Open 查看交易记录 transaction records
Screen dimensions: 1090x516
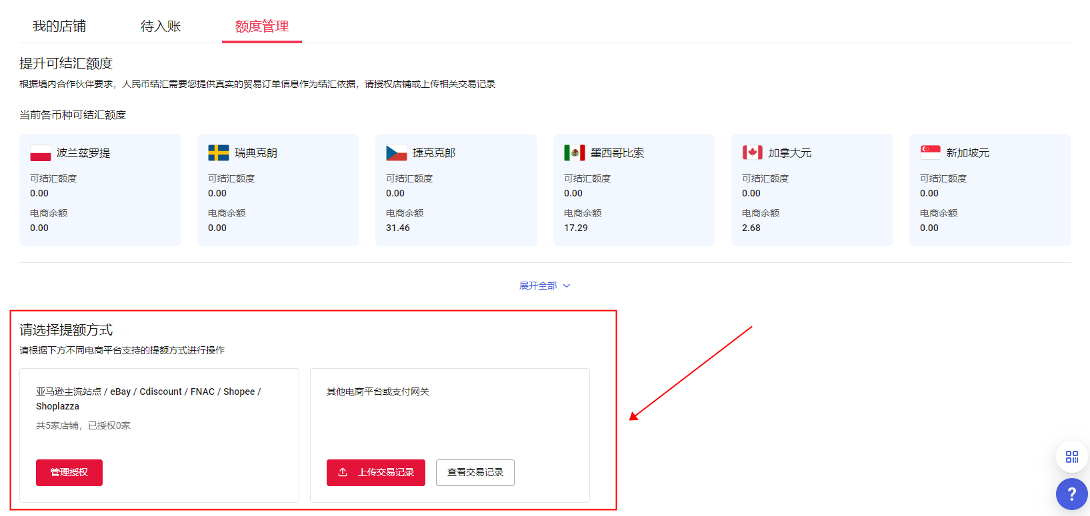475,472
